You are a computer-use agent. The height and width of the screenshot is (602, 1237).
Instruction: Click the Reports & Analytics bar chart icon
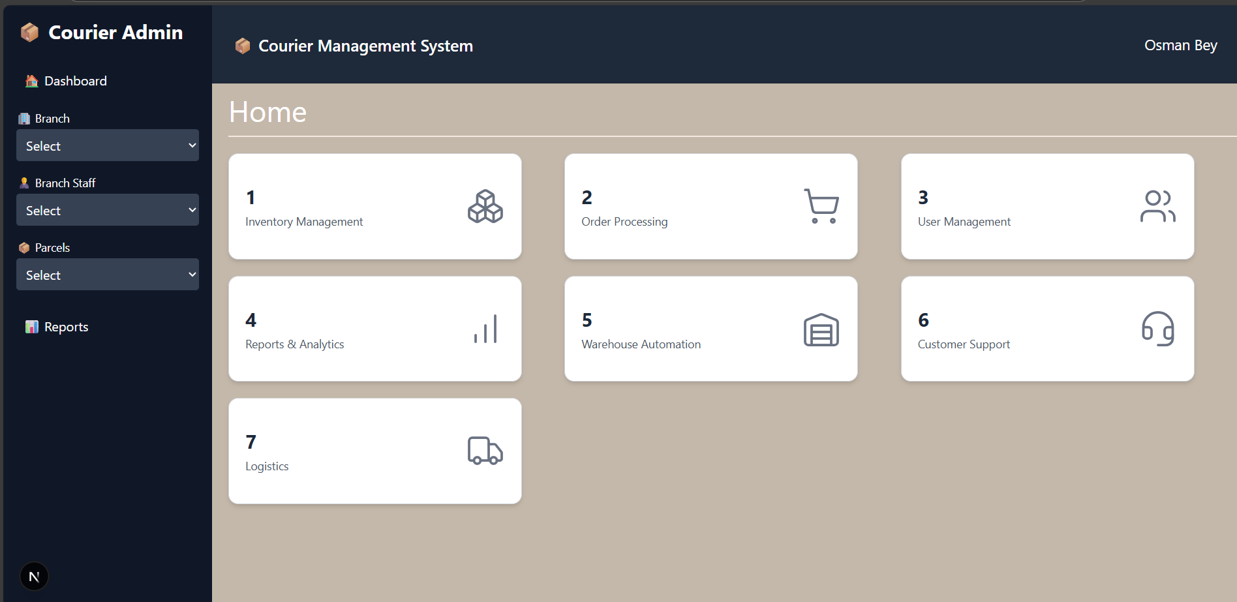485,329
